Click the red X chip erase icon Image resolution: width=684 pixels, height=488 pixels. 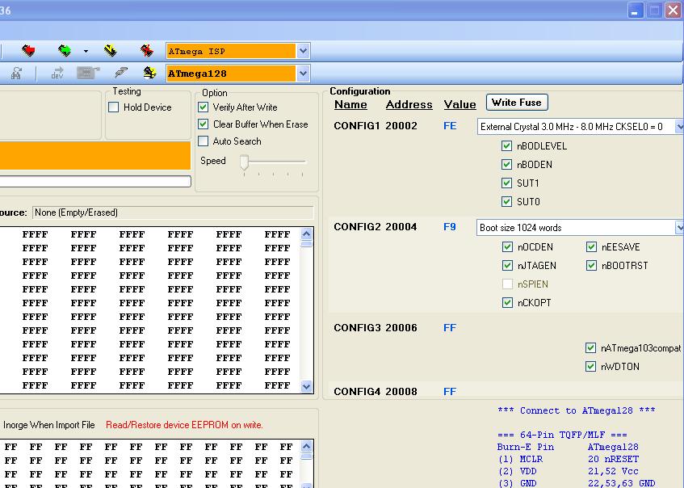pos(147,51)
